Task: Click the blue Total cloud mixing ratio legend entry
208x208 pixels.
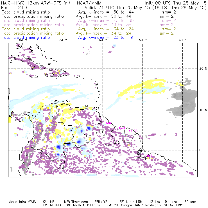Action: pyautogui.click(x=26, y=37)
